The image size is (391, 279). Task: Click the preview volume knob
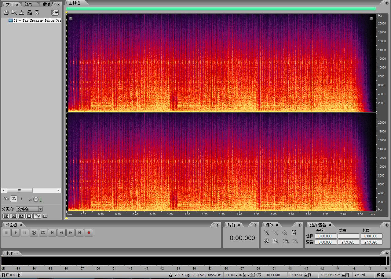pos(36,199)
